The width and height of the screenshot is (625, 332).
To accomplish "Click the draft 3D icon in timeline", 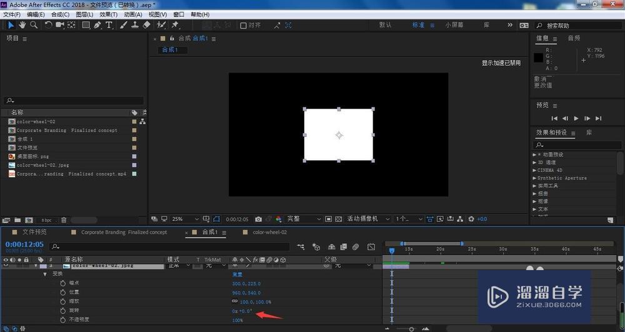I will pos(316,247).
